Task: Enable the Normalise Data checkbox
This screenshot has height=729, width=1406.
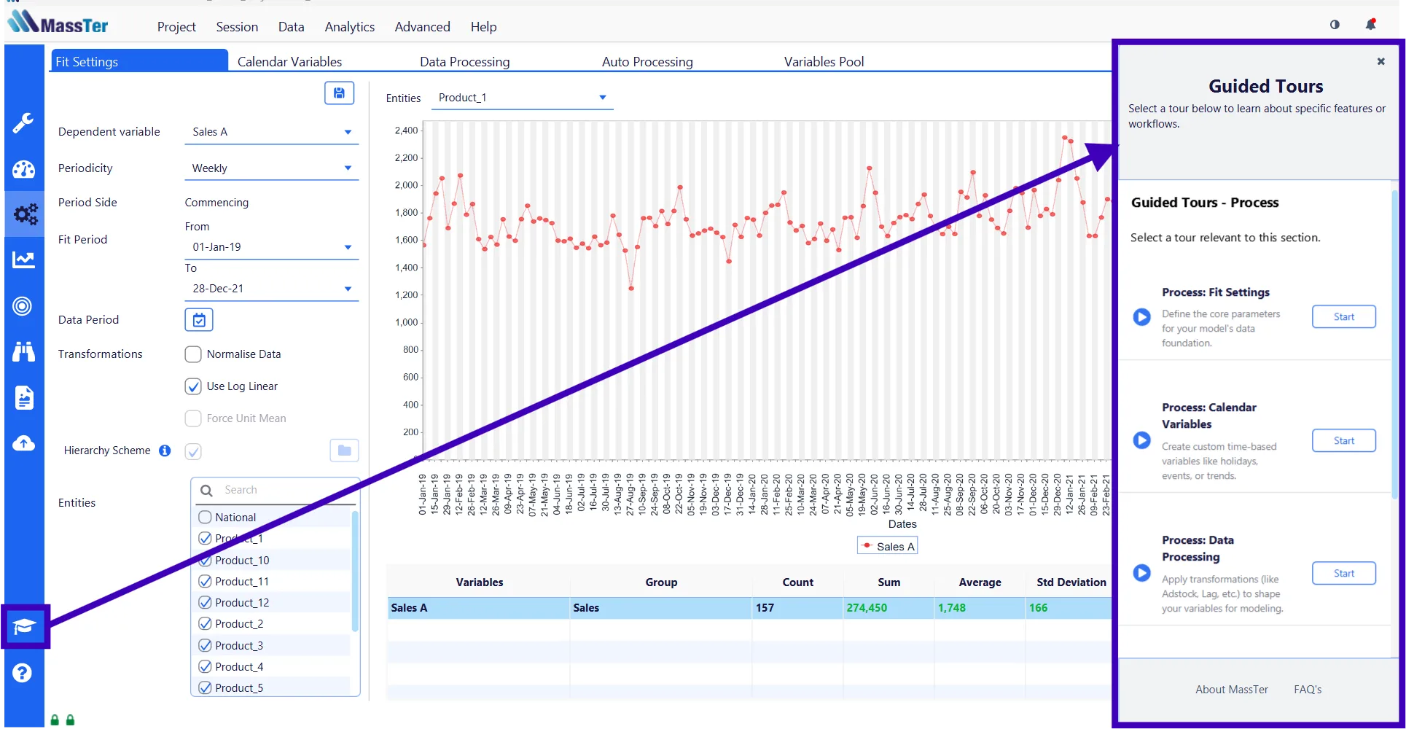Action: tap(193, 354)
